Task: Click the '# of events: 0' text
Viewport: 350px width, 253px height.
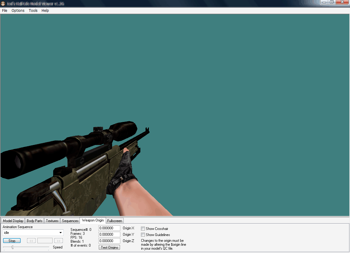Action: (81, 245)
